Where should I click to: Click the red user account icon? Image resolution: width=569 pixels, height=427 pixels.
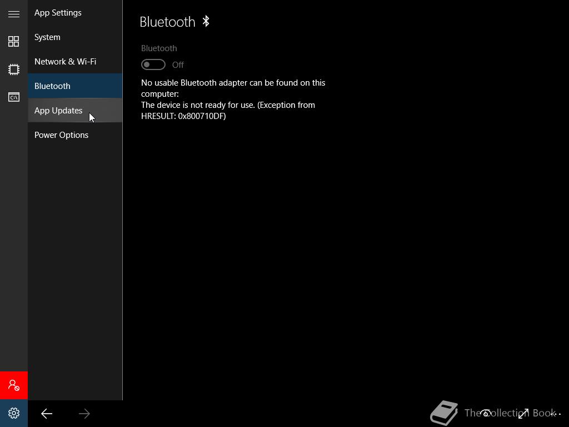(x=14, y=385)
